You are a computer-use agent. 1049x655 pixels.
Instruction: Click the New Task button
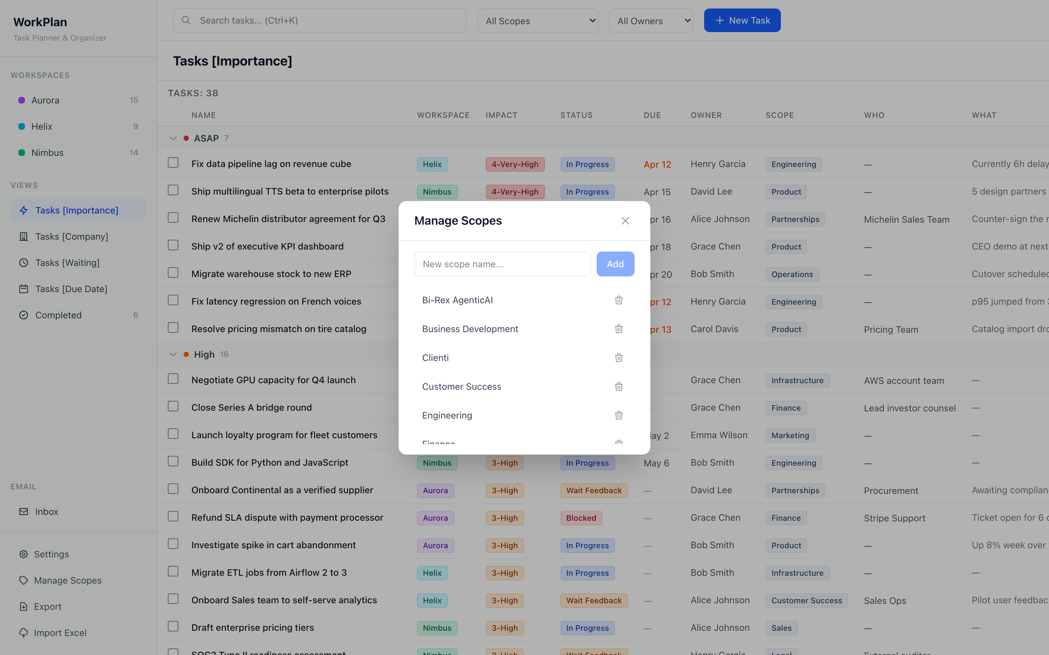742,20
